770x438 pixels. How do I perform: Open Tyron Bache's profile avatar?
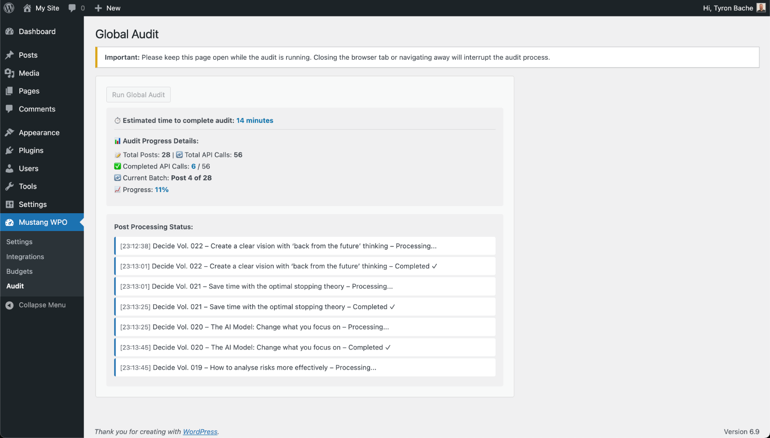760,8
